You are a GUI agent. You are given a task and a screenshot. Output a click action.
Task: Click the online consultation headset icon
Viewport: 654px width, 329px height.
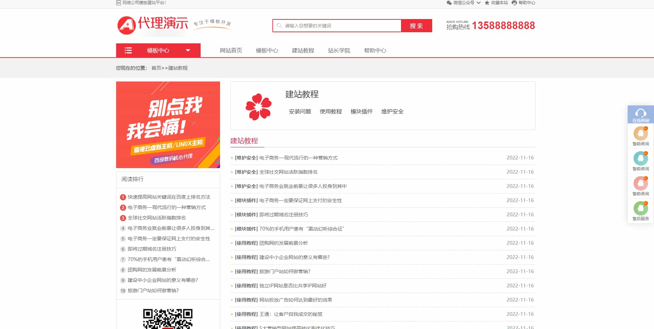tap(640, 113)
